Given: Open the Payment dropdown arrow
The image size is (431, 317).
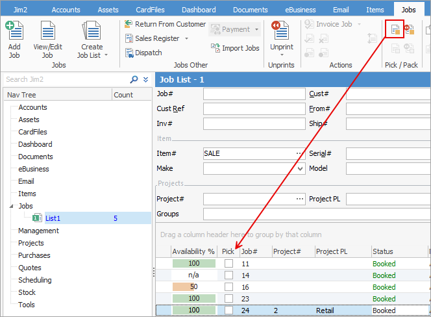Looking at the screenshot, I should pyautogui.click(x=257, y=29).
